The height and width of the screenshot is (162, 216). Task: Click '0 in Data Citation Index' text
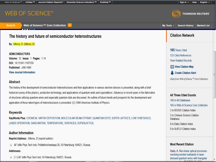181,124
